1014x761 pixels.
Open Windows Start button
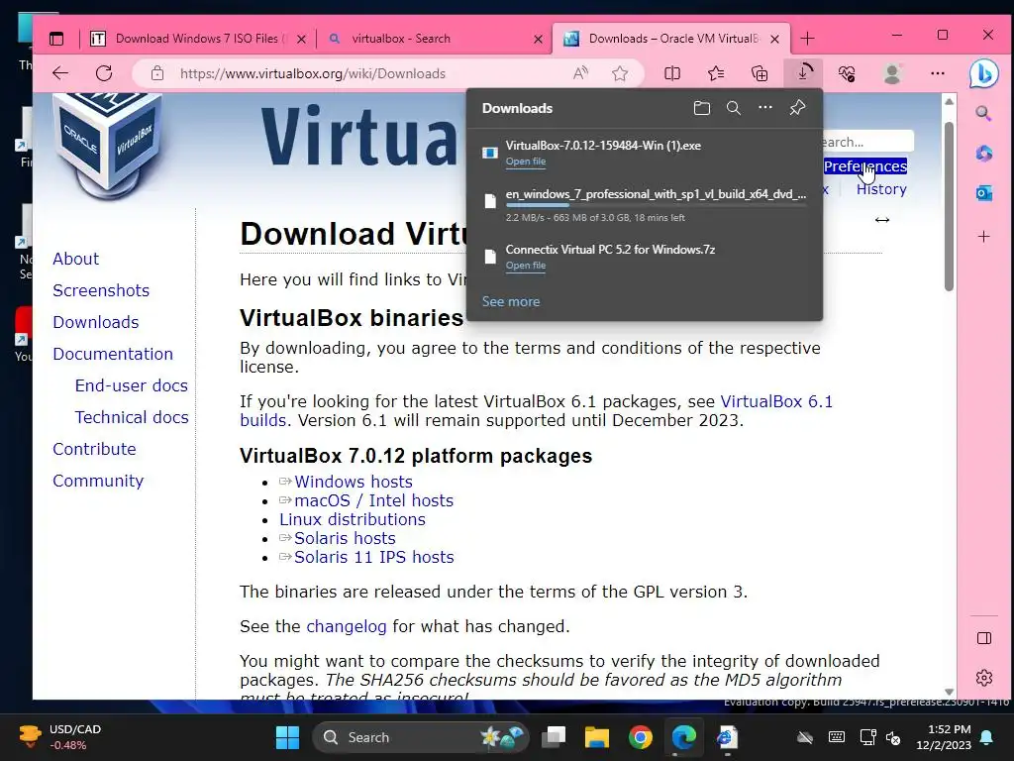[287, 737]
